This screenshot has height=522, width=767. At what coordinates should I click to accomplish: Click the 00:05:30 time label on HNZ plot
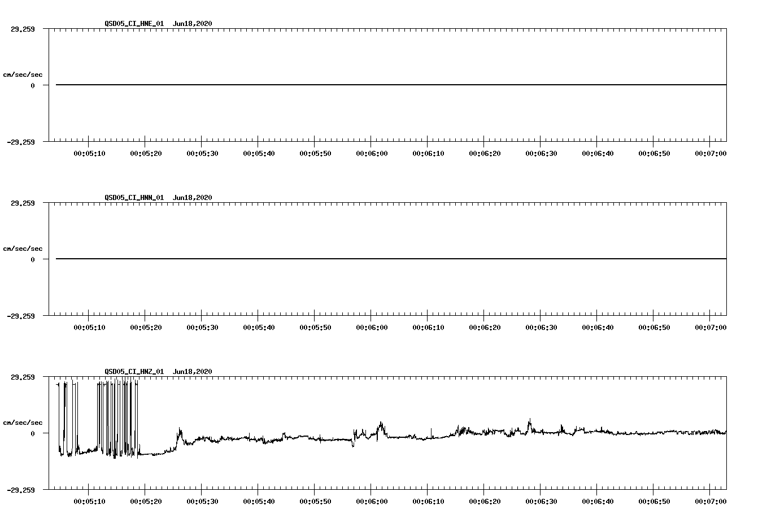click(x=202, y=502)
